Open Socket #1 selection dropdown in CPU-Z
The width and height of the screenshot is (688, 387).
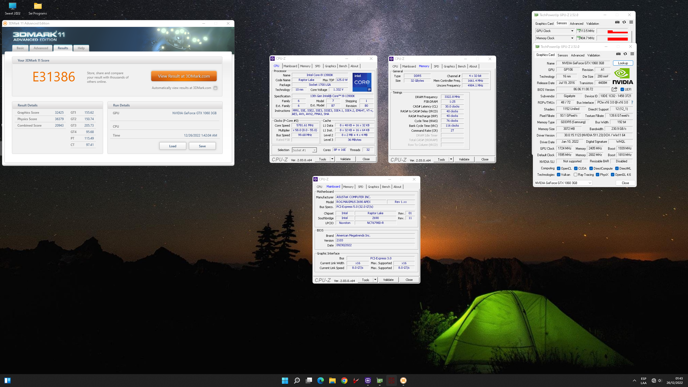point(304,150)
